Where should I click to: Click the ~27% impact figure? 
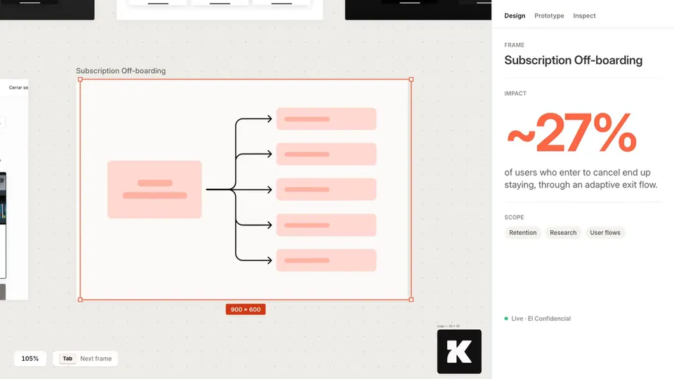[x=571, y=133]
